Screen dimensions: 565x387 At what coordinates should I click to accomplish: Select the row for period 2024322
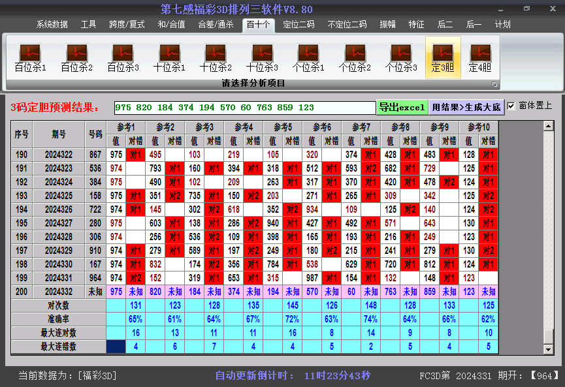point(254,155)
